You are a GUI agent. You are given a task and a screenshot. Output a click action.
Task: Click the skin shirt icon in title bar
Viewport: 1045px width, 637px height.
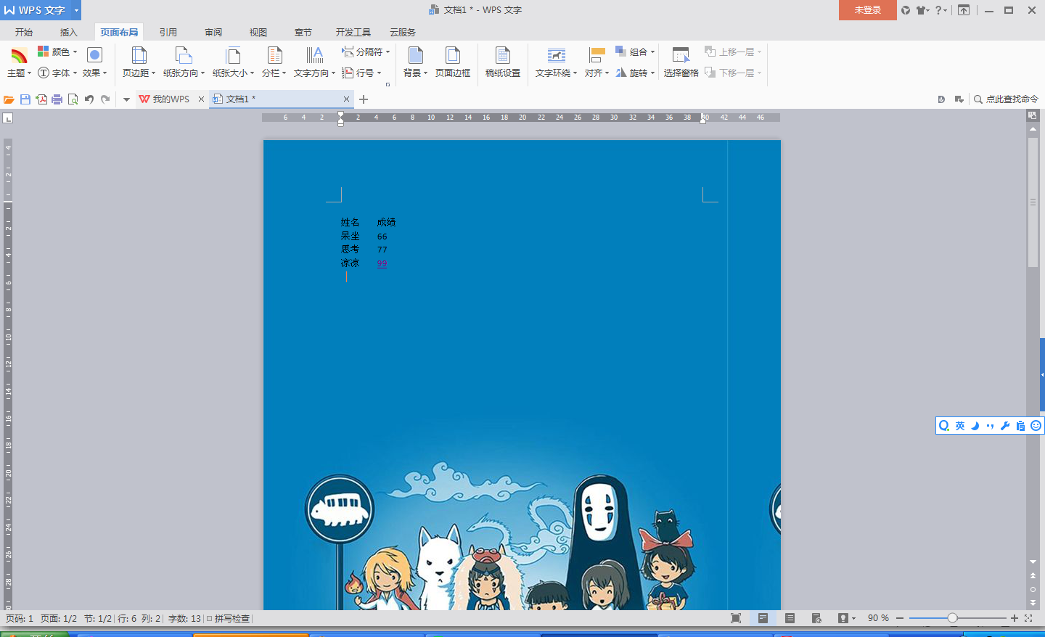[922, 10]
